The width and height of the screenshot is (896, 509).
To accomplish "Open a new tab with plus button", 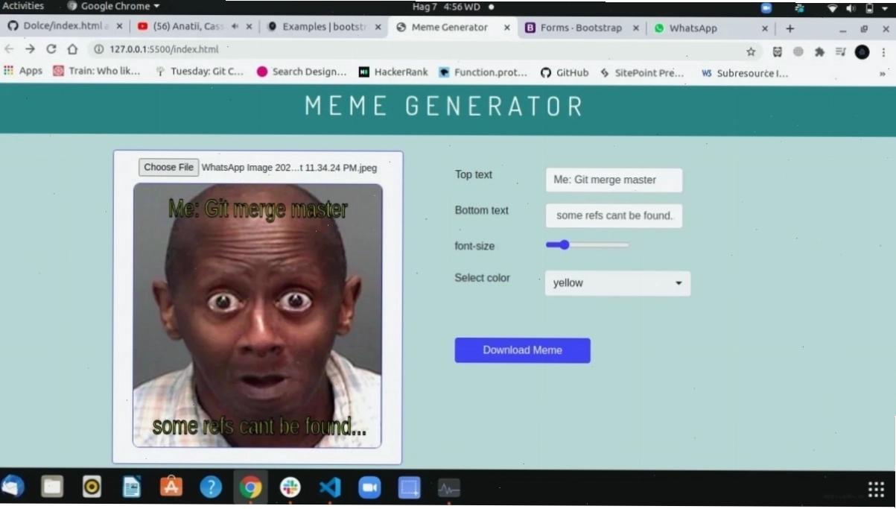I will coord(789,28).
